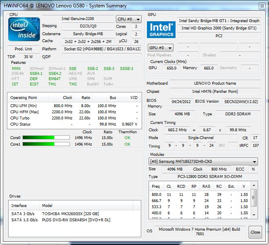Image resolution: width=269 pixels, height=245 pixels.
Task: Click the CPU Turbo row
Action: coord(74,118)
